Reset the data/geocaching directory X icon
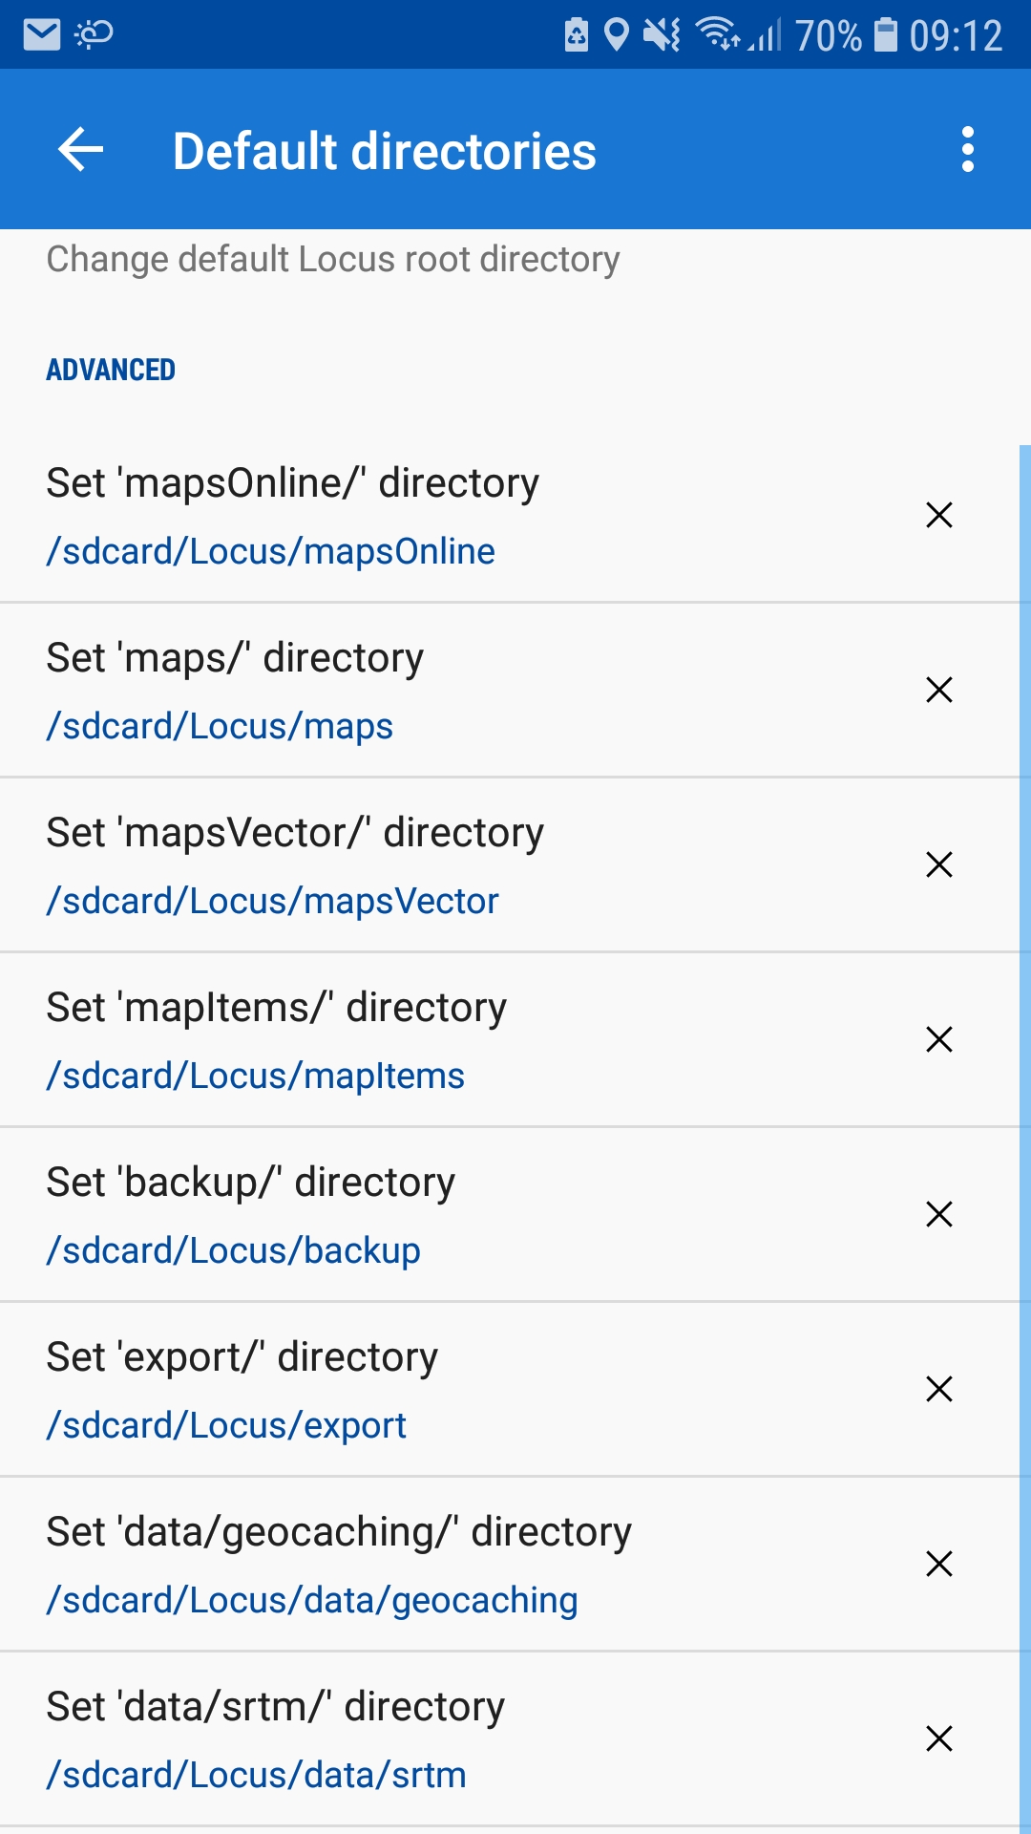1031x1834 pixels. [939, 1564]
